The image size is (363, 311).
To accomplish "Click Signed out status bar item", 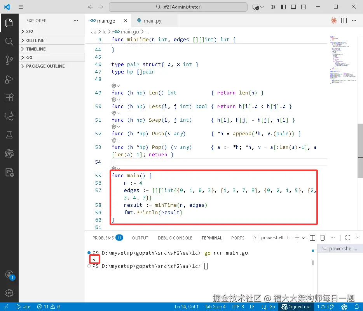I will 296,307.
